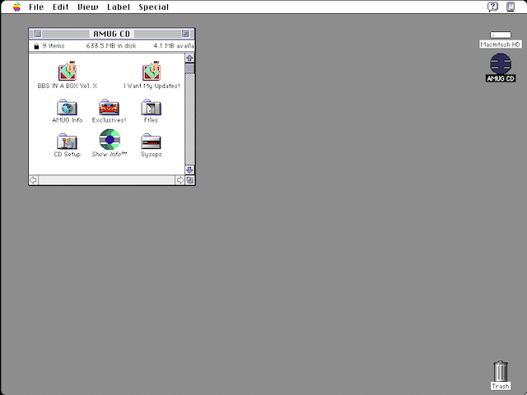Open the Balloon Help menu icon
The image size is (527, 395).
click(492, 7)
